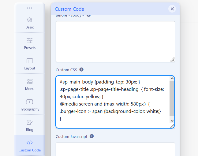
Task: Click the info icon beside Before </body>
Action: point(89,15)
